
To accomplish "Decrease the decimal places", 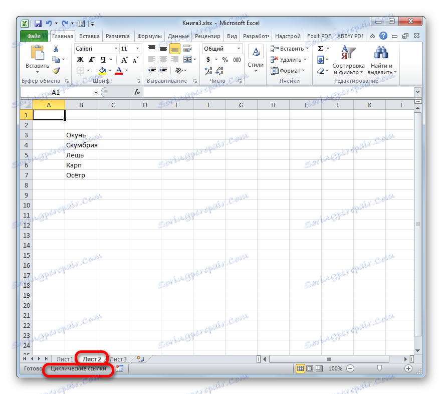I will (219, 71).
